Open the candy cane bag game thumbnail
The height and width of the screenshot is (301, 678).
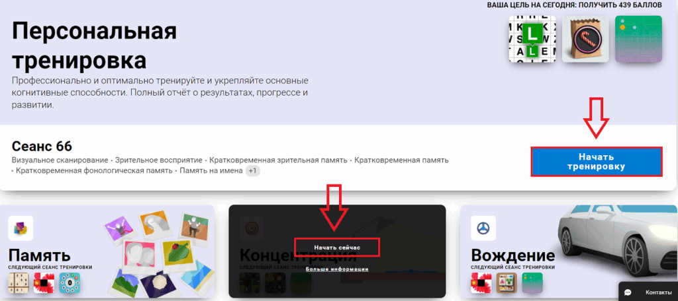tap(585, 39)
